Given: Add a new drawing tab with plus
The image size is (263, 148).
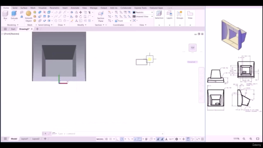Looking at the screenshot, I should 37,29.
